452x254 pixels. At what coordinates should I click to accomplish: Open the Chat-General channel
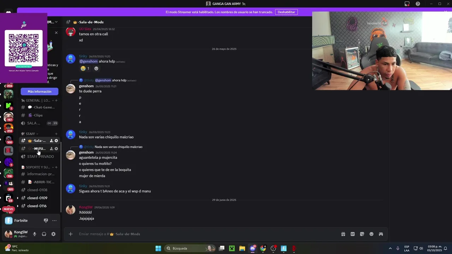(40, 107)
